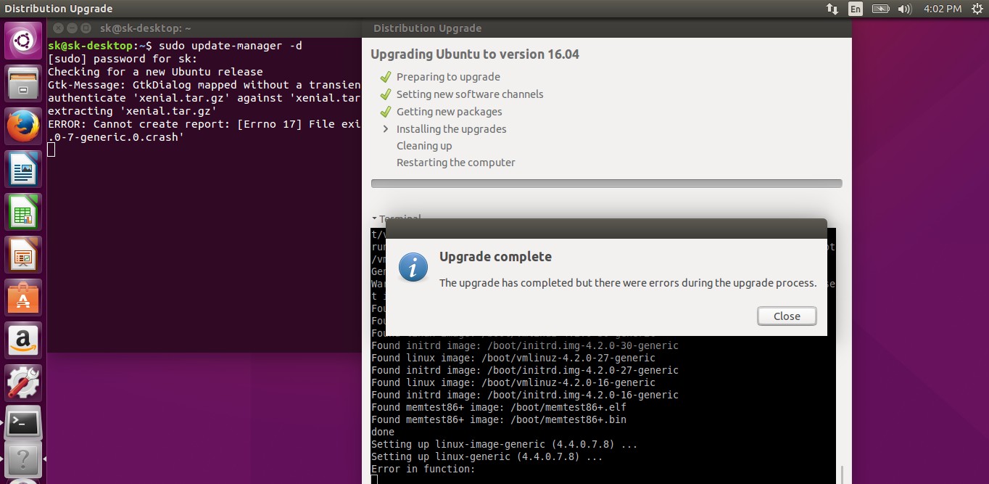Open LibreOffice Impress from the launcher
The width and height of the screenshot is (989, 484).
click(x=24, y=255)
